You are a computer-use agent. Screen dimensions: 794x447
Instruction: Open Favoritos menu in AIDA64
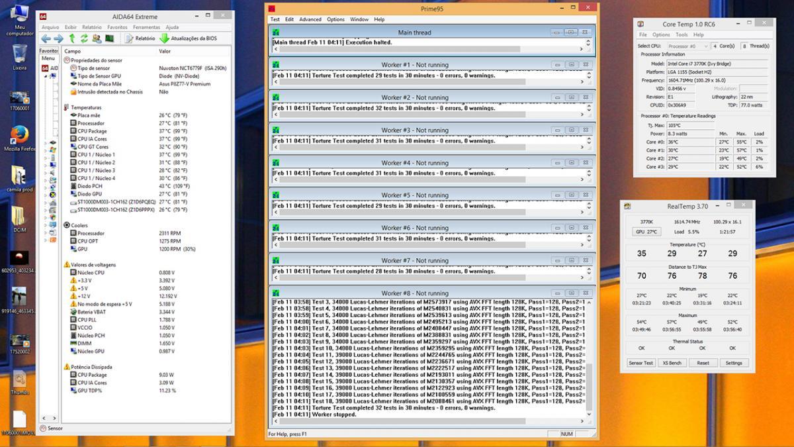117,27
